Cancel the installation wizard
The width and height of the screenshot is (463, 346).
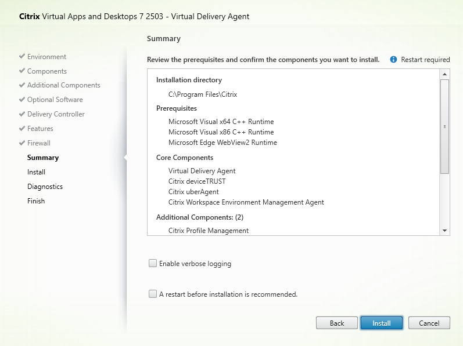(429, 323)
